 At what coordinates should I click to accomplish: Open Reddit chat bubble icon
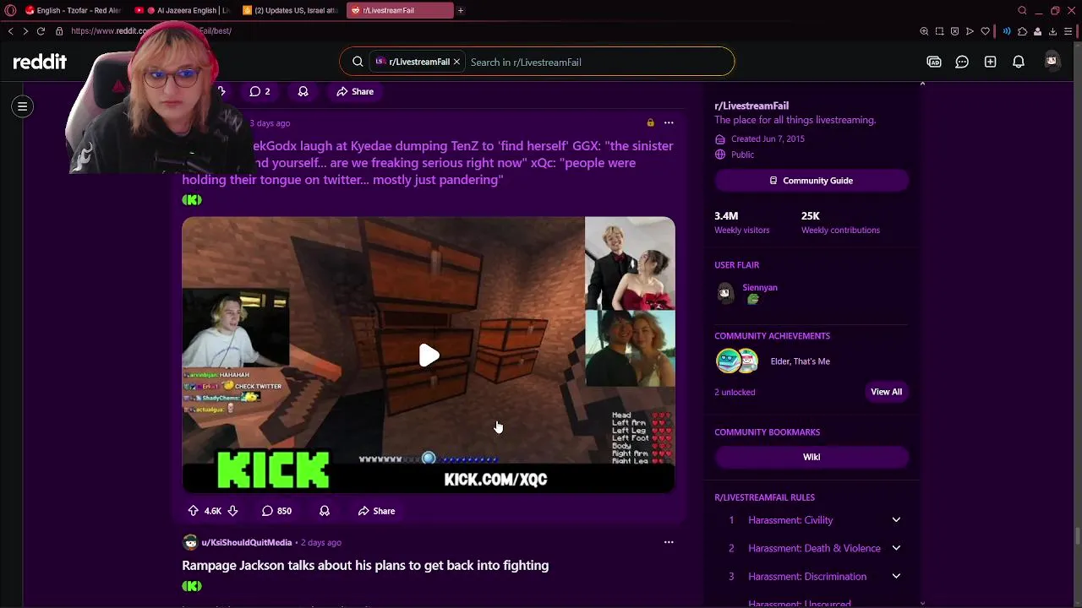point(962,62)
